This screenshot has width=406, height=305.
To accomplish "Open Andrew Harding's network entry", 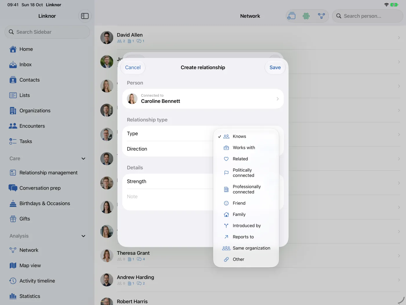I will [x=250, y=280].
